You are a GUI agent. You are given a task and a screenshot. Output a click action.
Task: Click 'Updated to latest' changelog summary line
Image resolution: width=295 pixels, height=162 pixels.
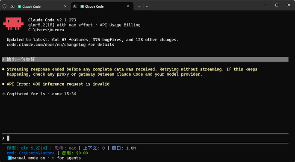(93, 40)
